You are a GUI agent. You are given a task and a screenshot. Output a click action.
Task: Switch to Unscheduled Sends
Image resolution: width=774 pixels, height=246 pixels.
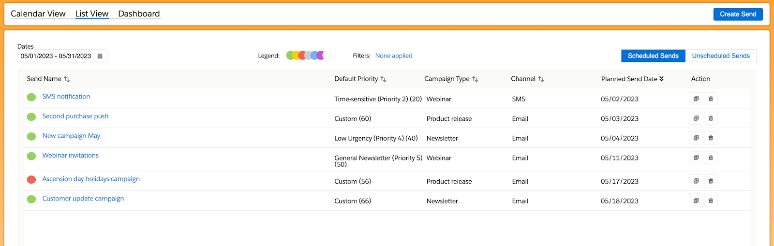[721, 56]
